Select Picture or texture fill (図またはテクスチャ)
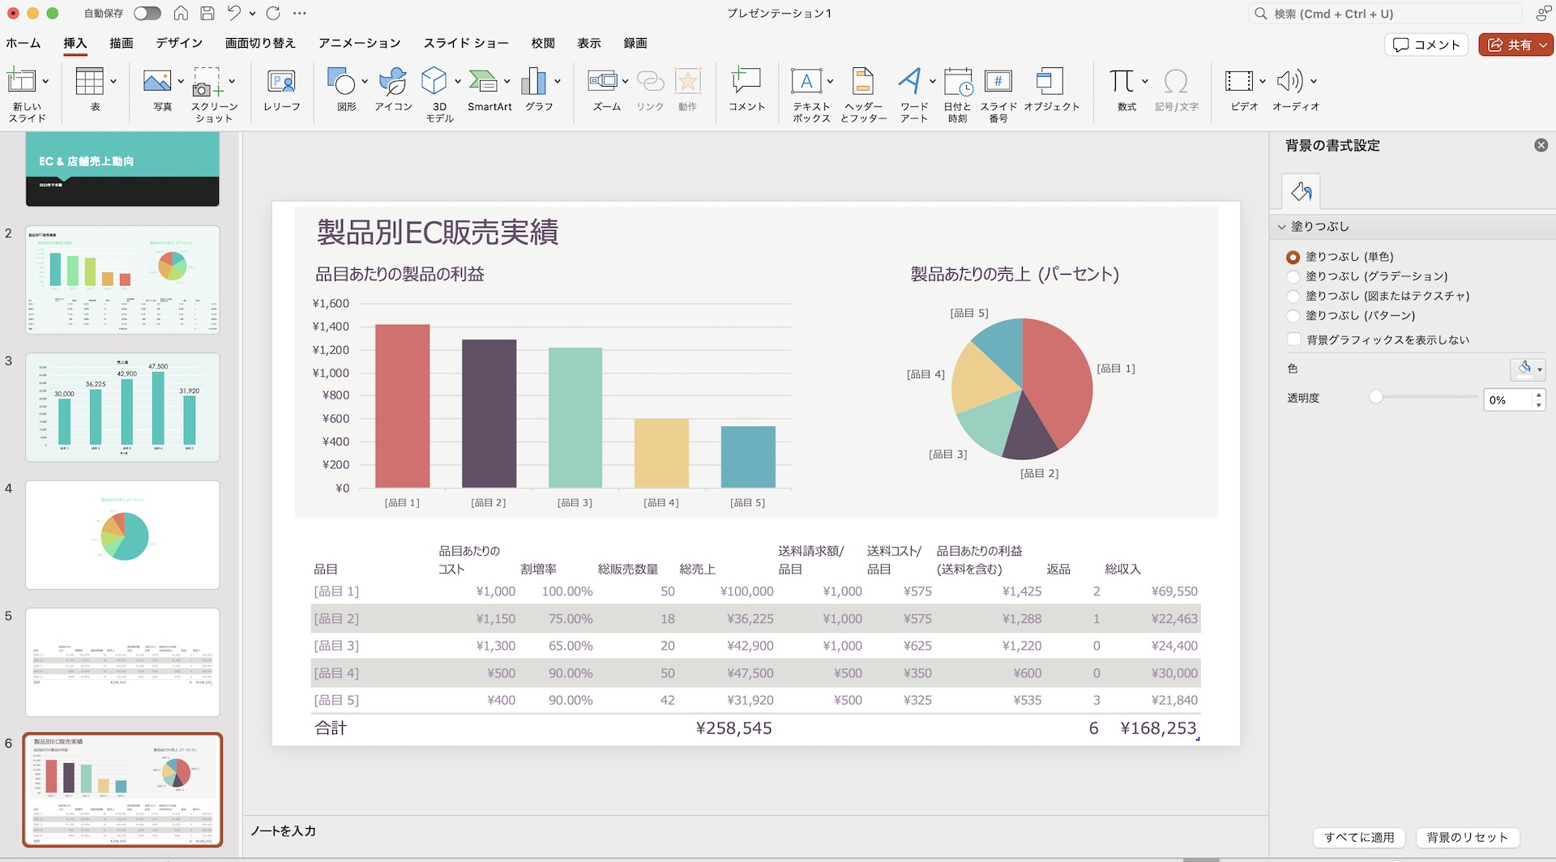This screenshot has height=862, width=1556. click(1293, 296)
